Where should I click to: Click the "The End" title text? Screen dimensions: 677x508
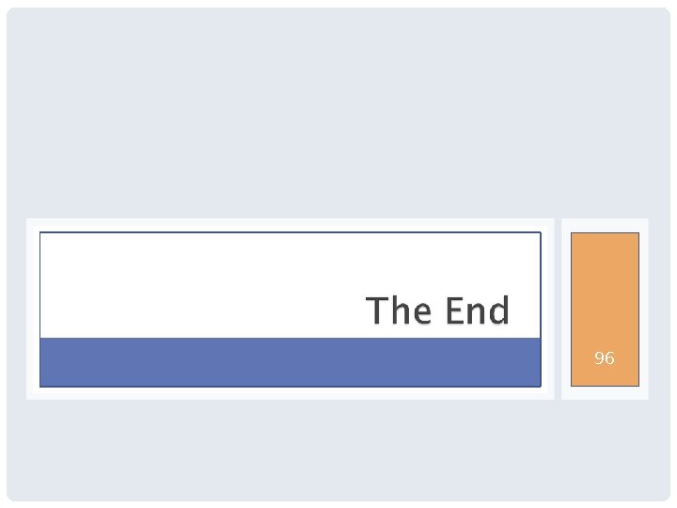pos(437,310)
